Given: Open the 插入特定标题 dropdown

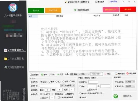Looking at the screenshot, I should pyautogui.click(x=68, y=85).
